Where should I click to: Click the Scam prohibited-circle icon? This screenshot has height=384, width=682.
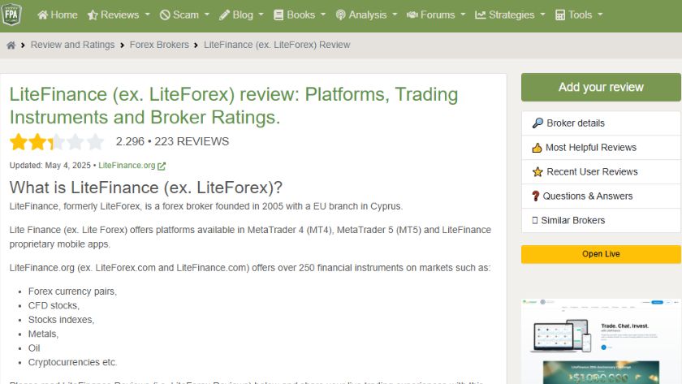[165, 15]
